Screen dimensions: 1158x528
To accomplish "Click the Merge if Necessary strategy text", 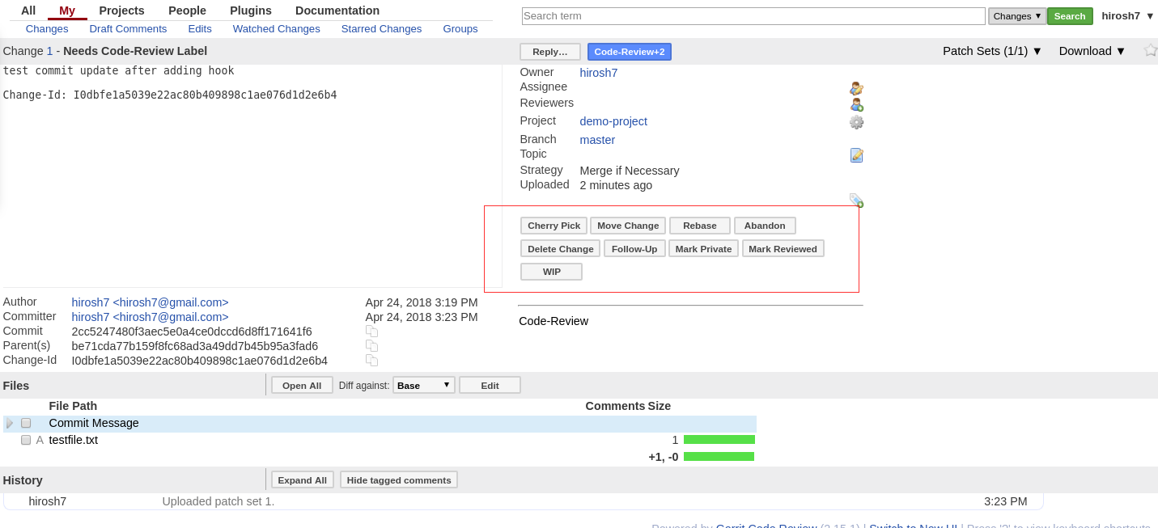I will (630, 171).
